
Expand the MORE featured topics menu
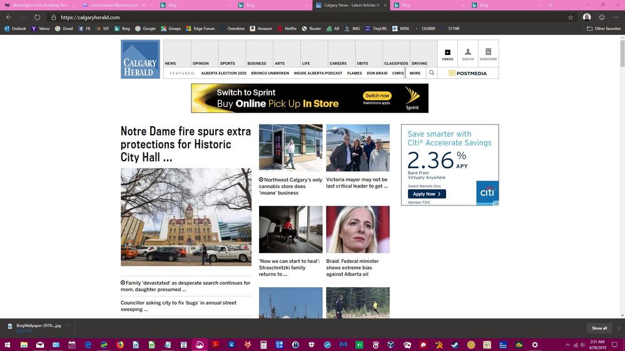[x=415, y=73]
